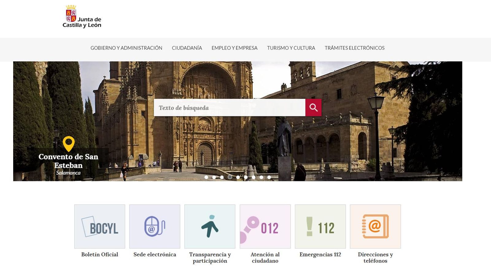Select the ninth, last carousel dot
The image size is (491, 271).
[269, 177]
